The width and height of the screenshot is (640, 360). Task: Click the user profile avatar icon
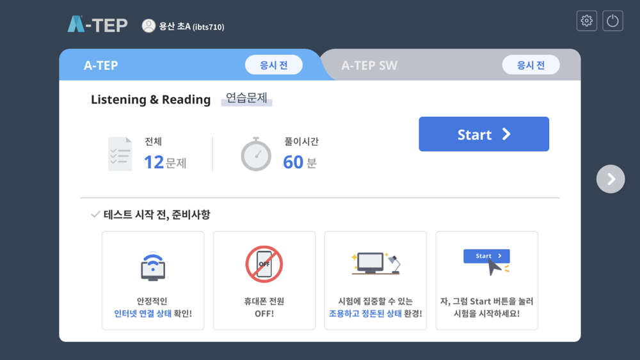[x=148, y=26]
